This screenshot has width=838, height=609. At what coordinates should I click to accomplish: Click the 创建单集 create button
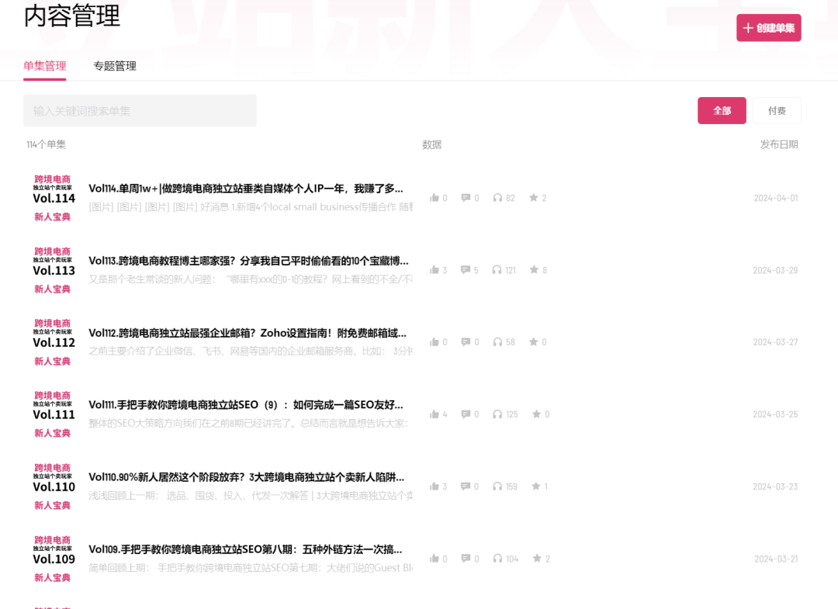coord(769,27)
